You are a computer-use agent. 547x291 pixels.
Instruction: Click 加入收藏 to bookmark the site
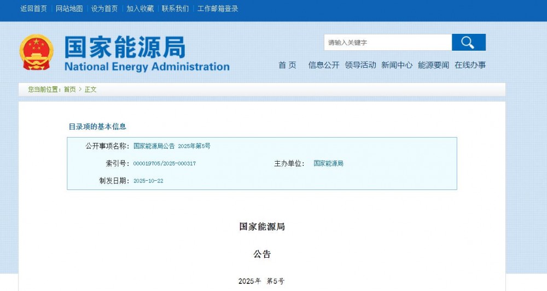tap(140, 9)
